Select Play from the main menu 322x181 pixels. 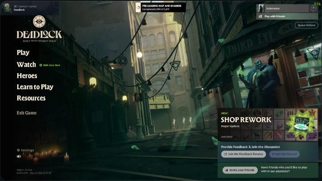pos(23,52)
